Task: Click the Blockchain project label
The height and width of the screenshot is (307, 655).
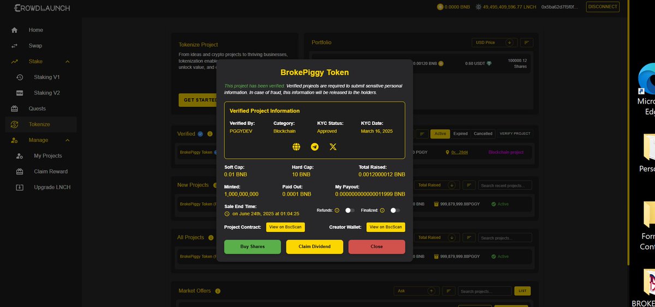Action: tap(505, 152)
